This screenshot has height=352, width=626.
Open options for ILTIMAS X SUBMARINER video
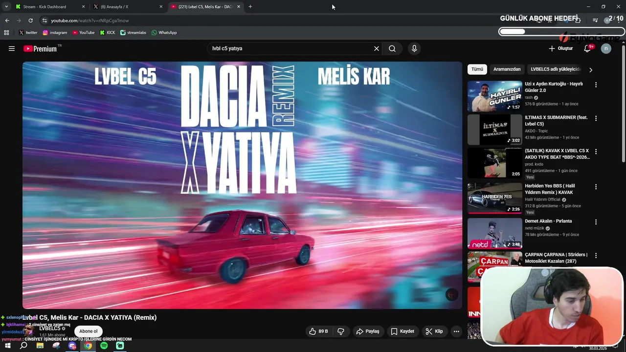click(x=596, y=118)
